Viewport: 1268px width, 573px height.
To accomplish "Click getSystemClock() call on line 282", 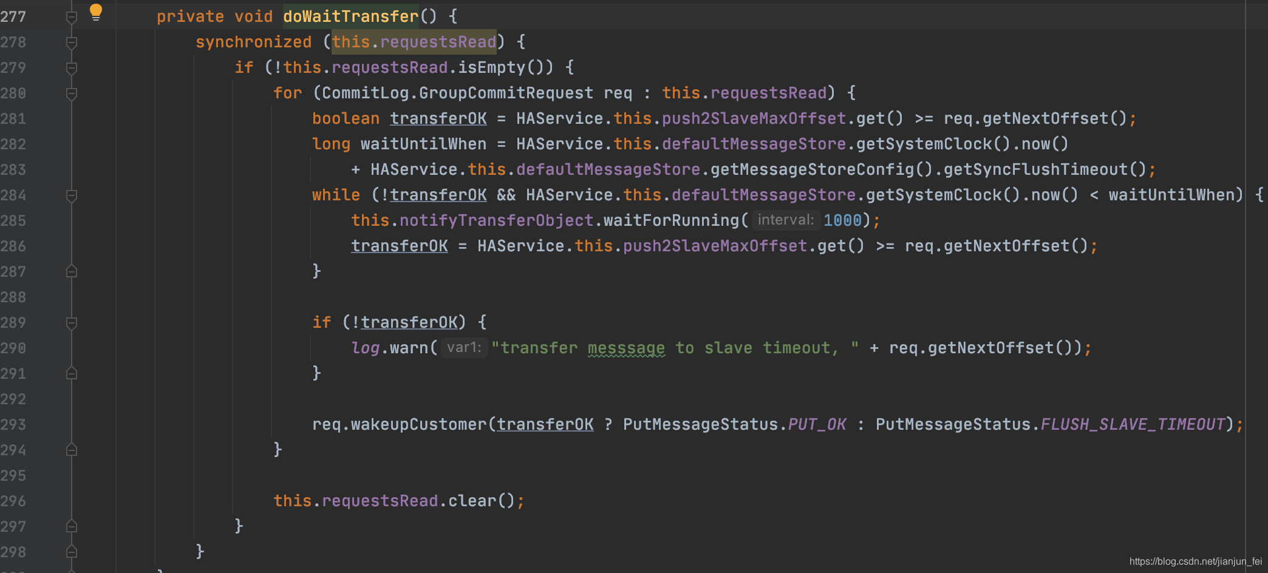I will click(x=933, y=144).
